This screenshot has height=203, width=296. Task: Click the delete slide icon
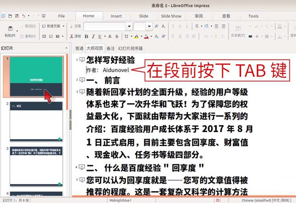tap(51, 36)
